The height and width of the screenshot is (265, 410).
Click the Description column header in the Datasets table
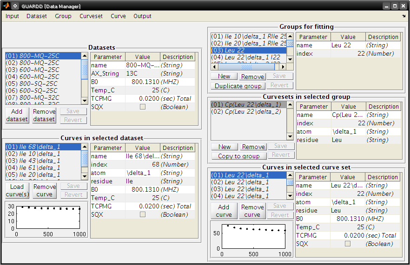pos(178,57)
